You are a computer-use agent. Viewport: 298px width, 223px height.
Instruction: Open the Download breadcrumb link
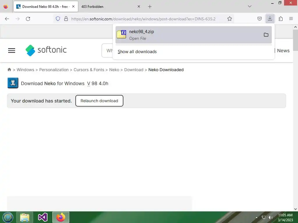point(134,70)
